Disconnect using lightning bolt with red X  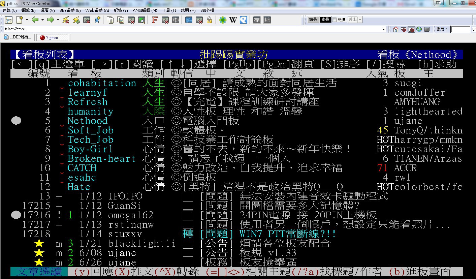(x=66, y=20)
